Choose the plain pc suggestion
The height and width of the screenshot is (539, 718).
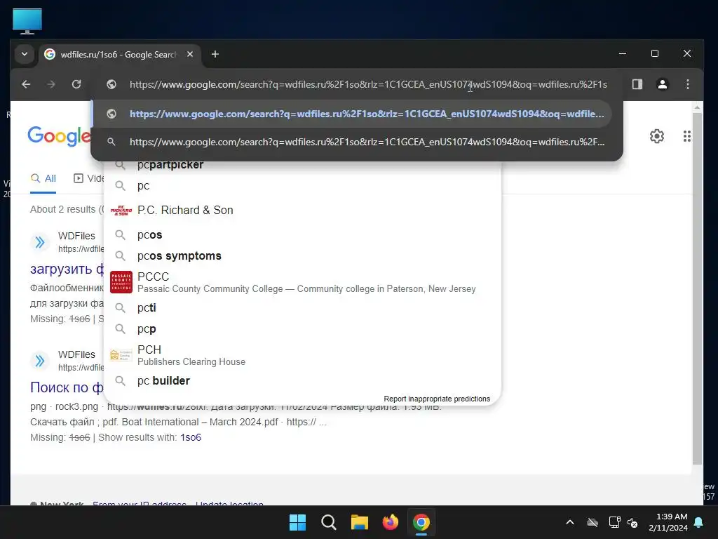pyautogui.click(x=302, y=185)
